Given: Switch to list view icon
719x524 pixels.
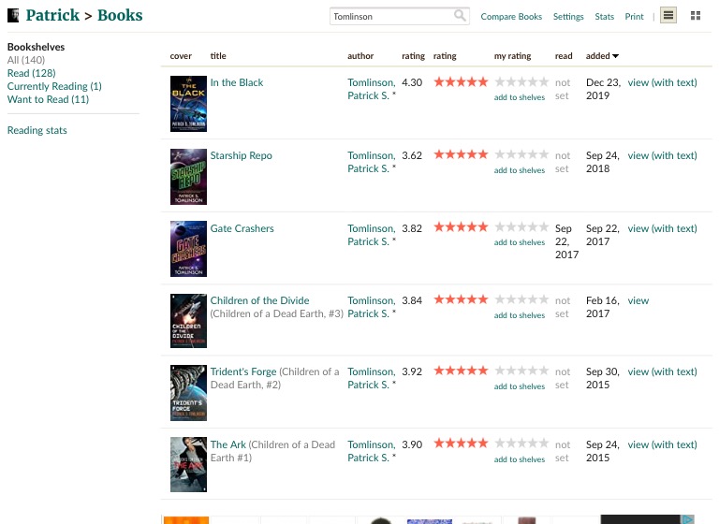Looking at the screenshot, I should 668,16.
